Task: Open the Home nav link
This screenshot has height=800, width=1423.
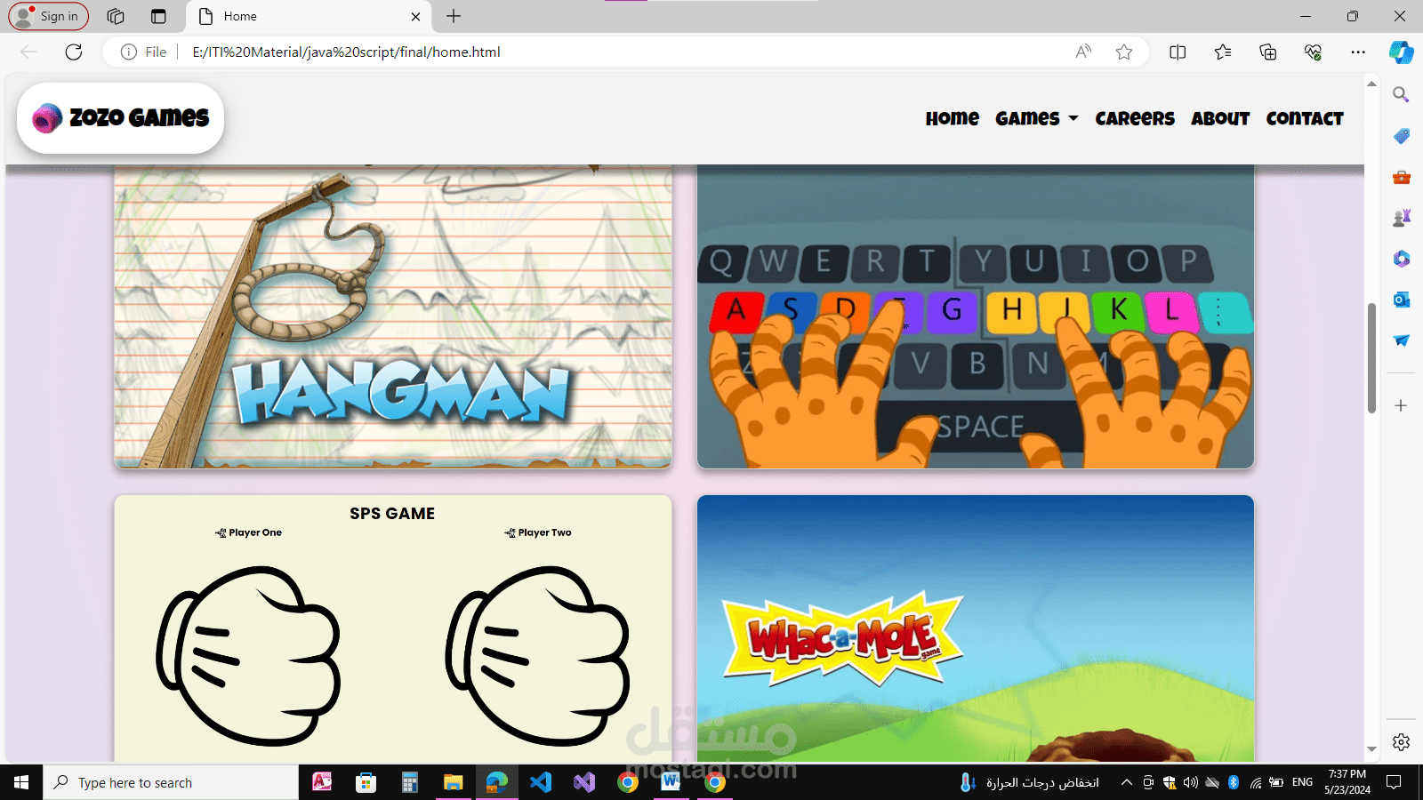Action: click(952, 118)
